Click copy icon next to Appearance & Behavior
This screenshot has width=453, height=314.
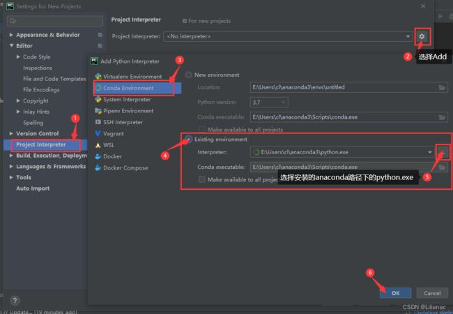[x=100, y=35]
